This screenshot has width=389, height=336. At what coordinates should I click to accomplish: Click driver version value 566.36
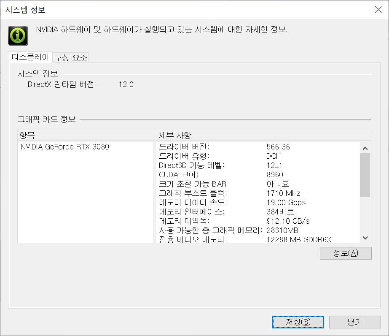(x=278, y=147)
